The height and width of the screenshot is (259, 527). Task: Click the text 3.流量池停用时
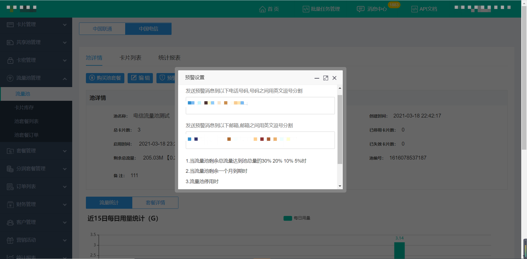point(202,182)
